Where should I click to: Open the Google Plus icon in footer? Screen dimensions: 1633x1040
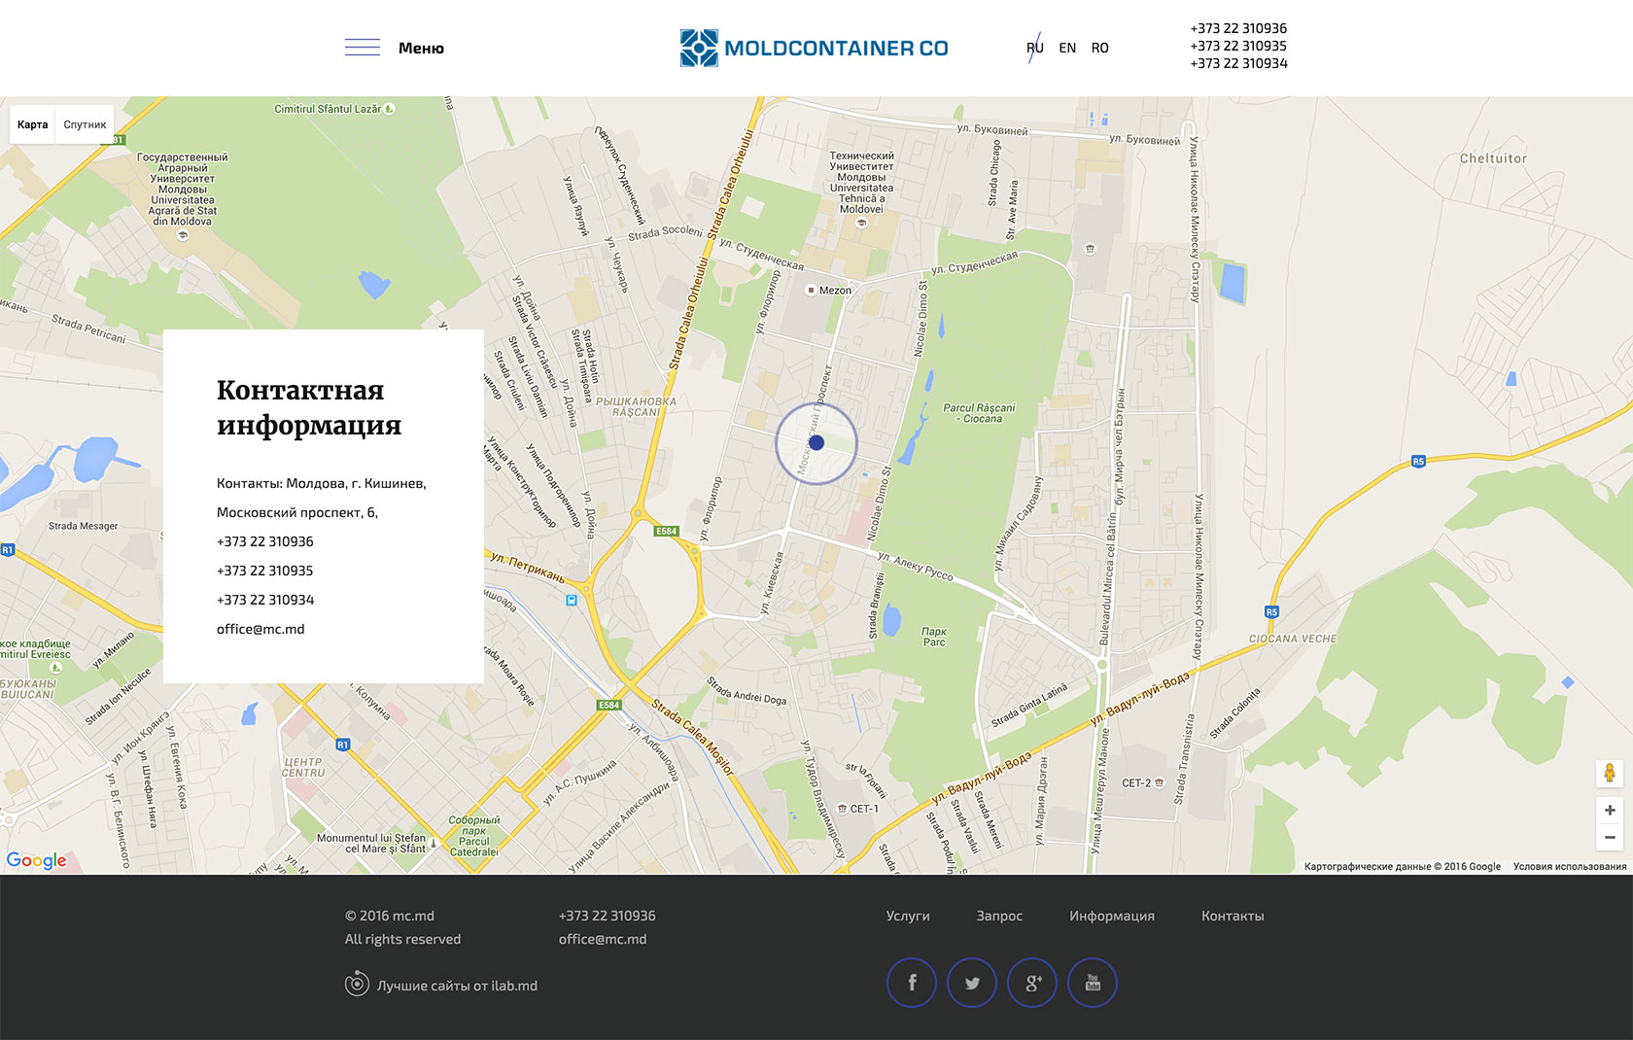pyautogui.click(x=1032, y=983)
